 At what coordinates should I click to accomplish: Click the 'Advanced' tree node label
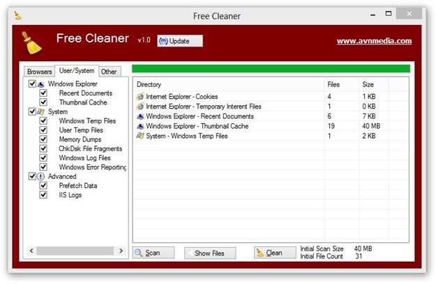click(x=62, y=176)
